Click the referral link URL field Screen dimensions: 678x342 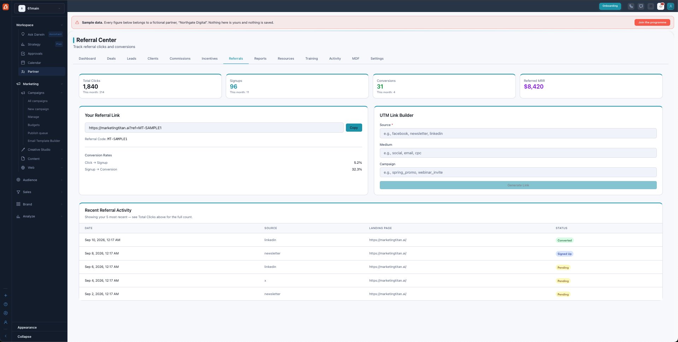point(214,128)
